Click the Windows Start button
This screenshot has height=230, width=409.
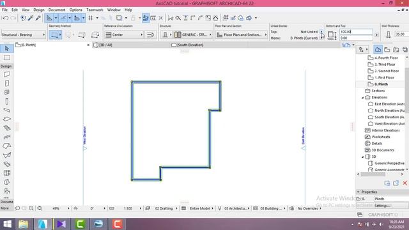coord(7,224)
